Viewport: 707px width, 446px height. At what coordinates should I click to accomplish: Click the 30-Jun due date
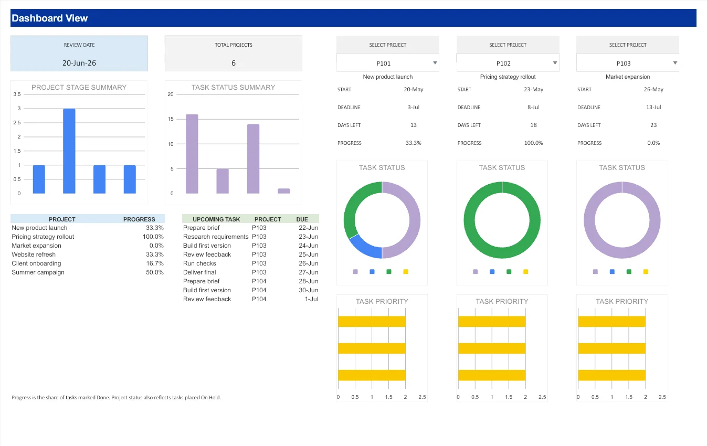click(x=308, y=290)
